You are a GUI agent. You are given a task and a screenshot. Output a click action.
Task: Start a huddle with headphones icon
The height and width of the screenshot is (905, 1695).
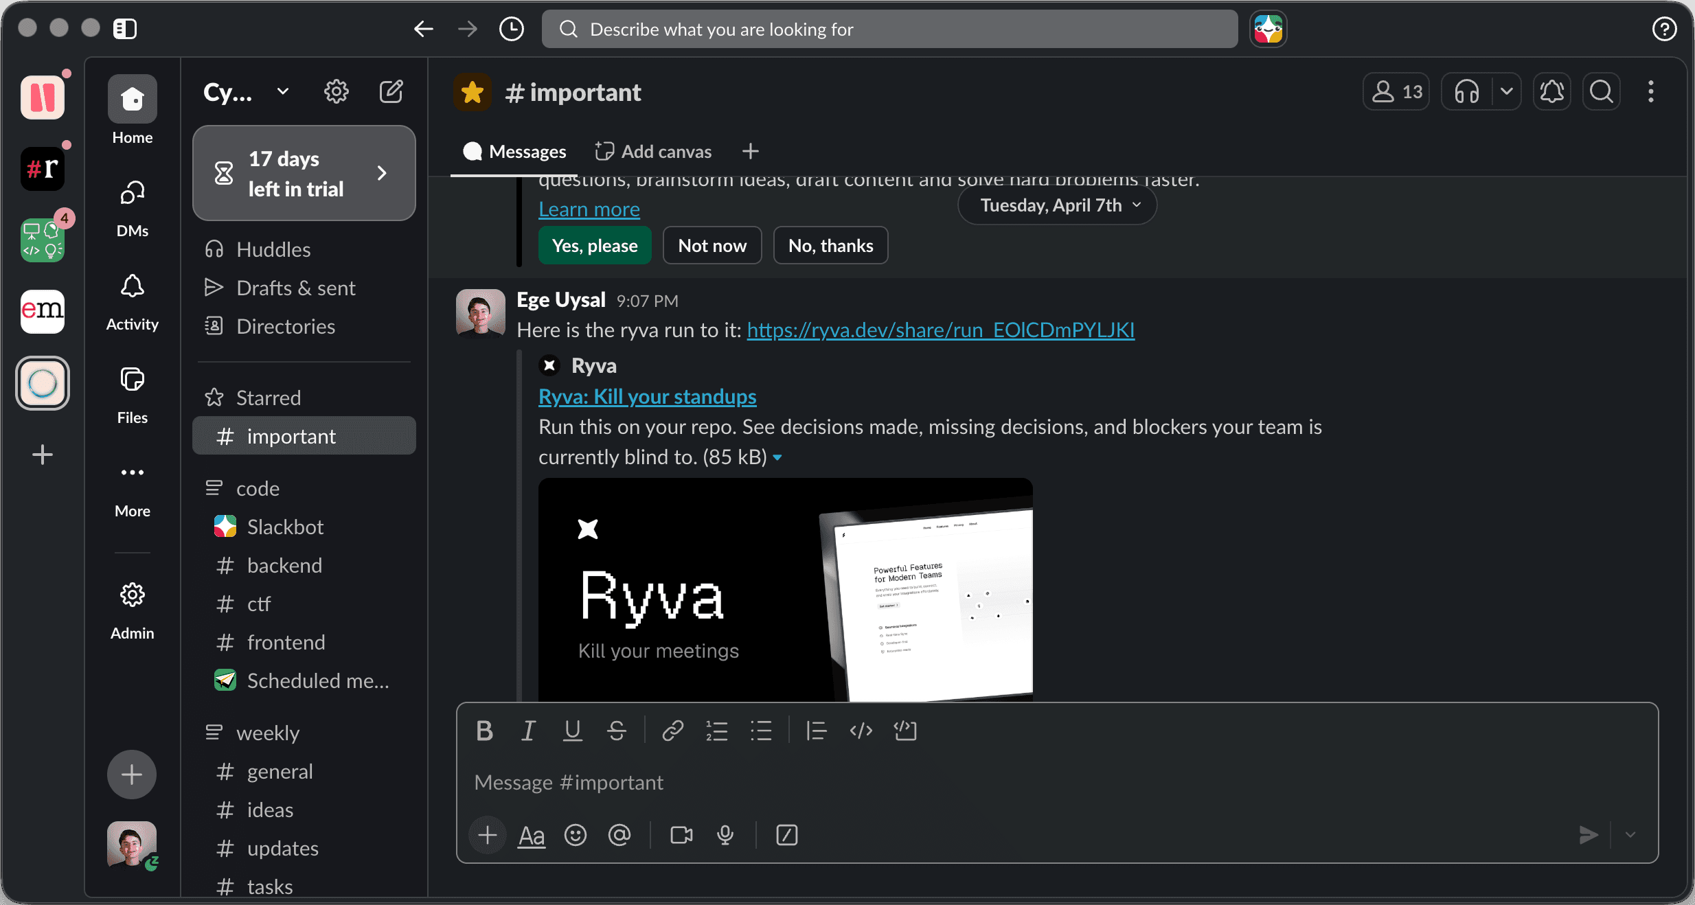pos(1467,91)
